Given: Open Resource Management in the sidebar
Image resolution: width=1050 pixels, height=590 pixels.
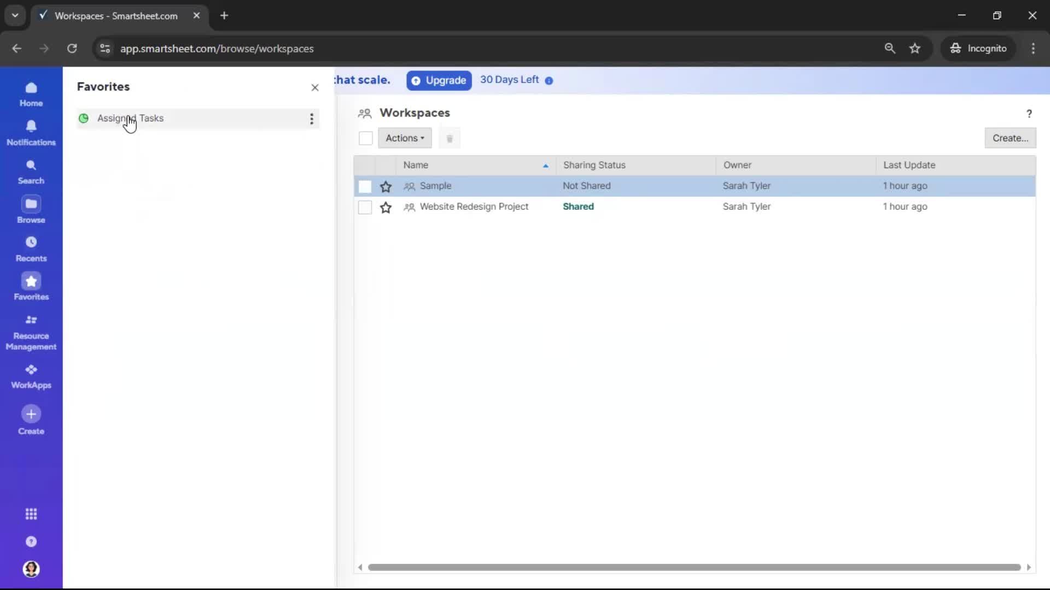Looking at the screenshot, I should [x=31, y=332].
